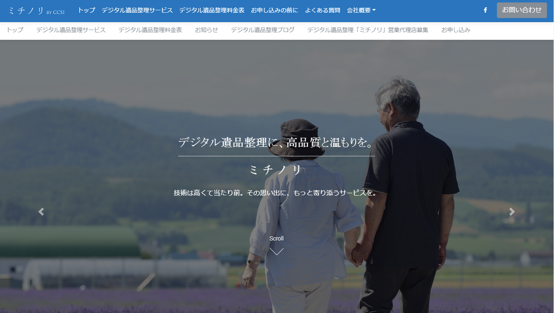554x313 pixels.
Task: Open よくある質問 page
Action: click(x=322, y=10)
